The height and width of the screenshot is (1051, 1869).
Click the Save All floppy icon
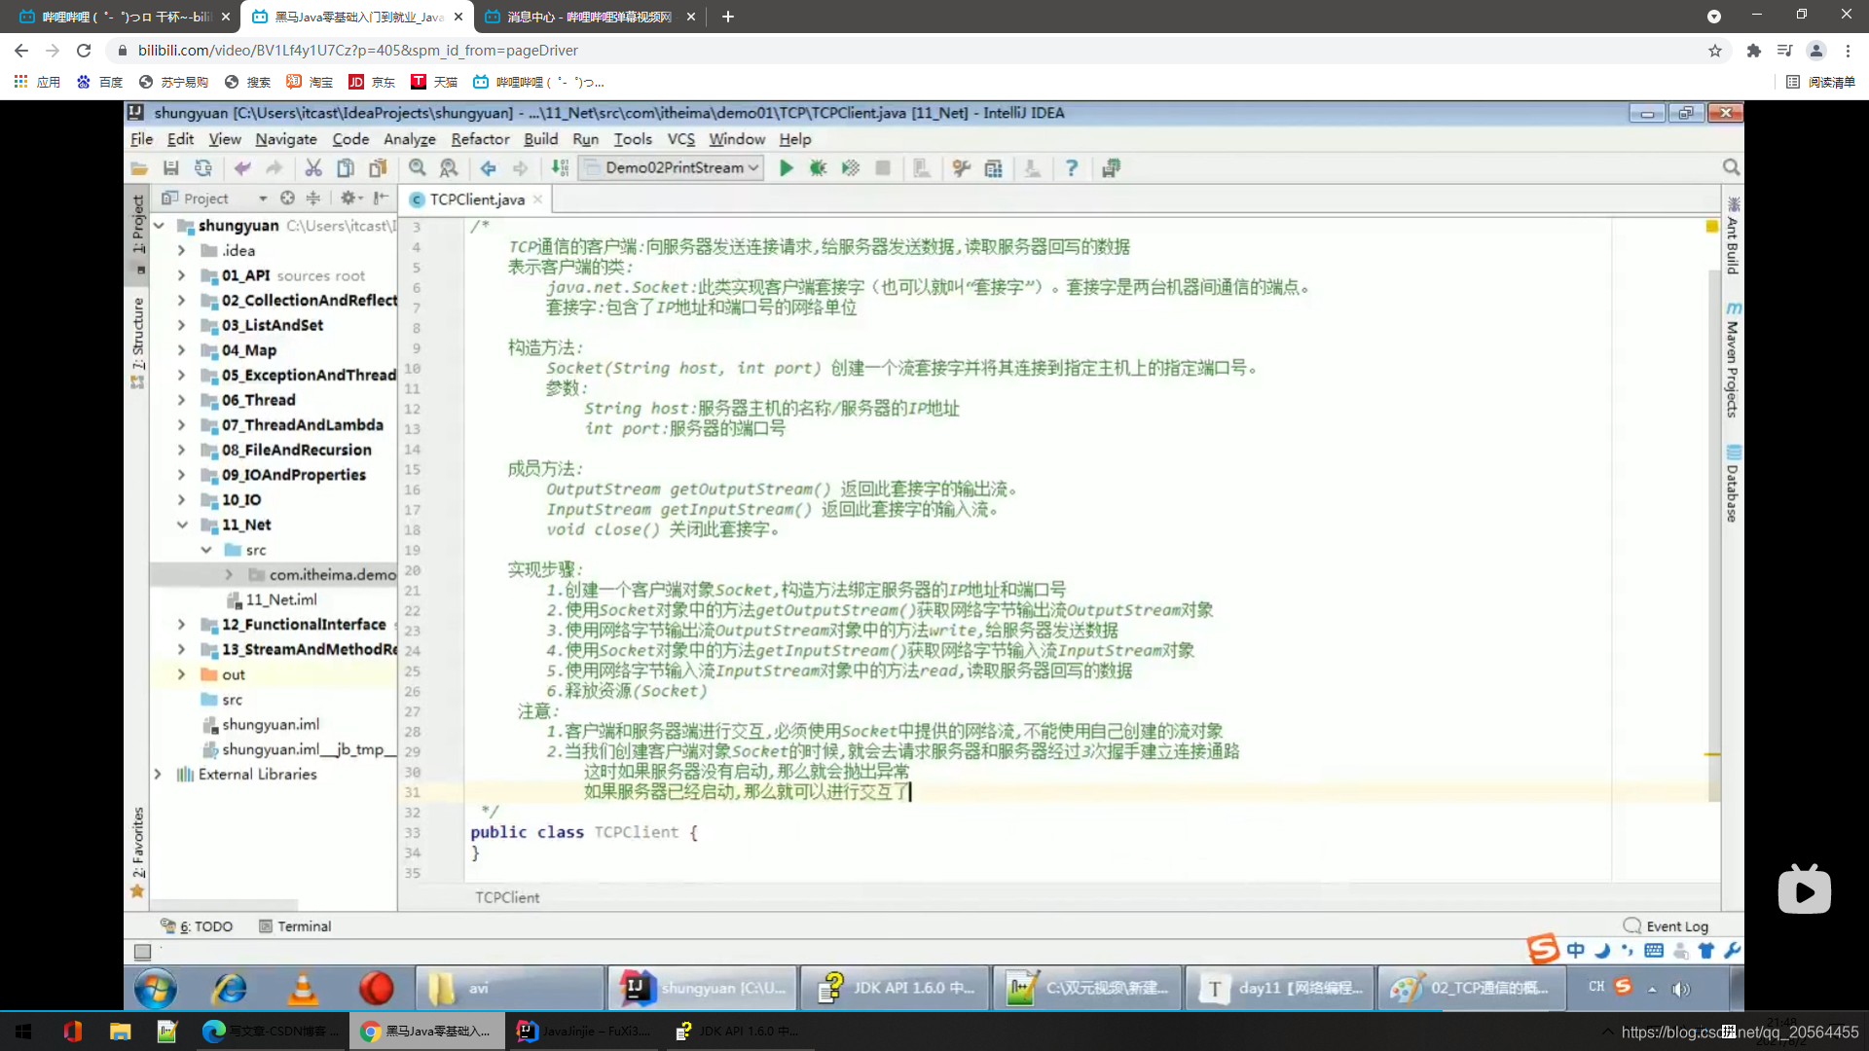(171, 168)
